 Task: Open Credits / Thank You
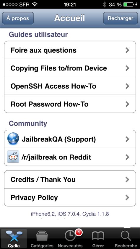(x=70, y=179)
